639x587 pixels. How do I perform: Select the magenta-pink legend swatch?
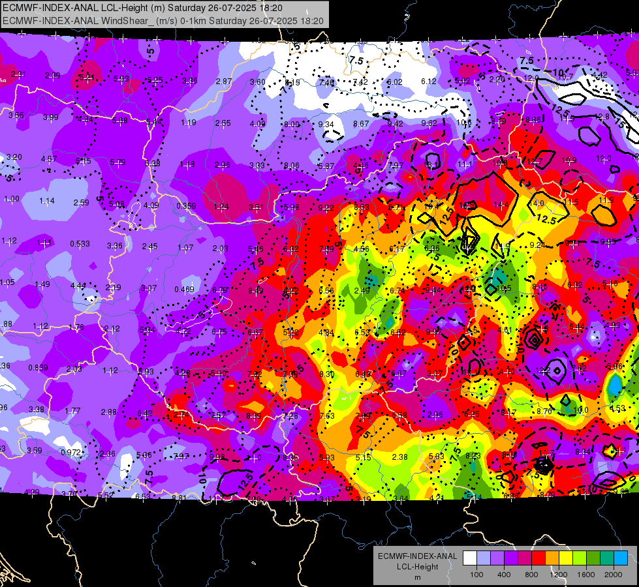click(525, 558)
